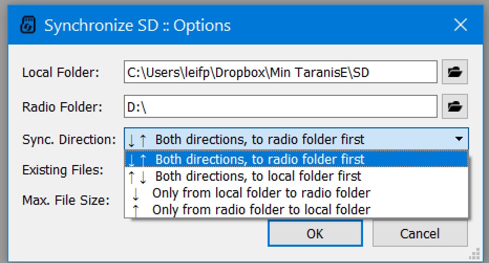Click the SD card icon in title bar
The width and height of the screenshot is (489, 263).
(x=28, y=25)
